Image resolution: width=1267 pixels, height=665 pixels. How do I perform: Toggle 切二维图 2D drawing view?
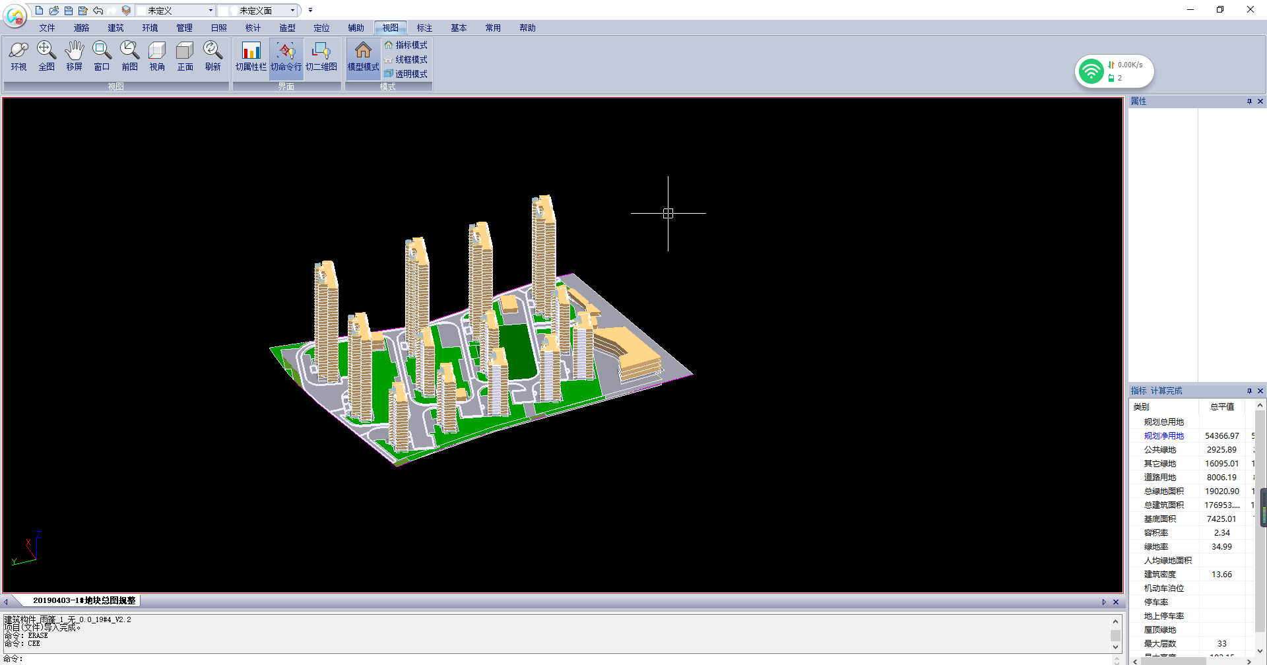click(x=321, y=55)
